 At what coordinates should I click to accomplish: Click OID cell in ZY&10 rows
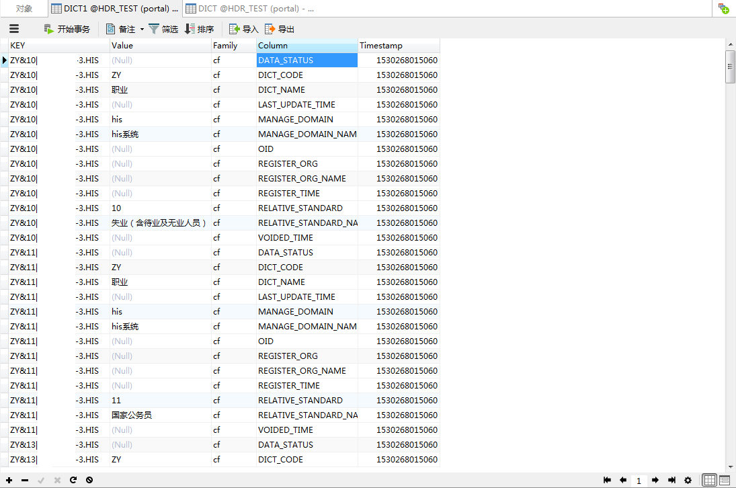click(307, 149)
